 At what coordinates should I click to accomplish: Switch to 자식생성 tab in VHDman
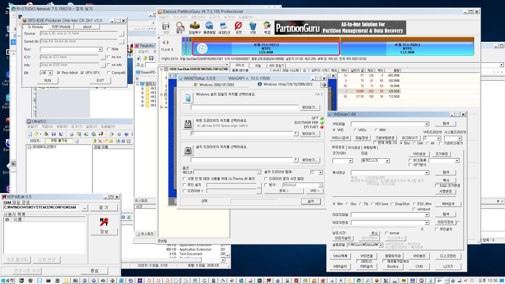coord(353,148)
